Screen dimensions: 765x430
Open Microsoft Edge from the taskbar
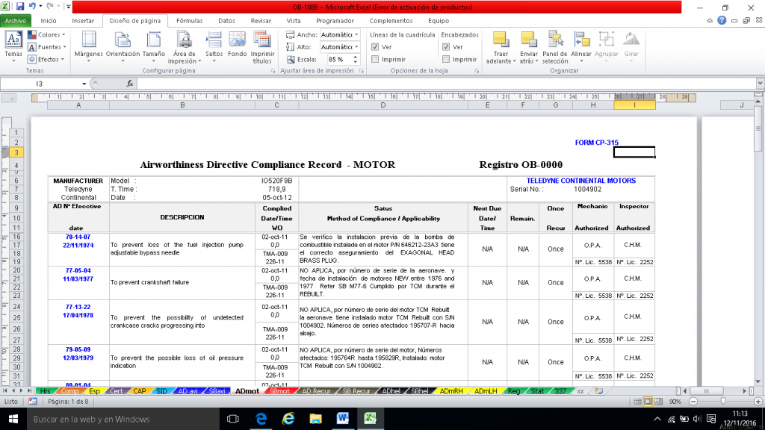pyautogui.click(x=261, y=419)
